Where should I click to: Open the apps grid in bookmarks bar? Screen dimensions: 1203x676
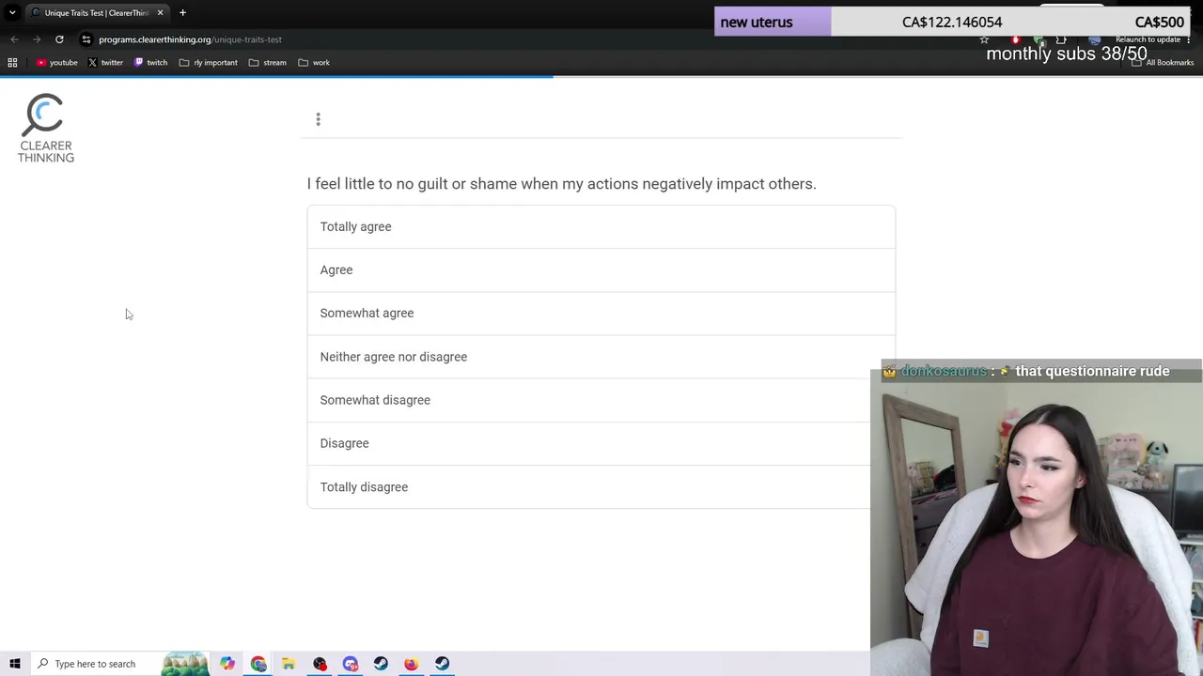click(x=13, y=63)
